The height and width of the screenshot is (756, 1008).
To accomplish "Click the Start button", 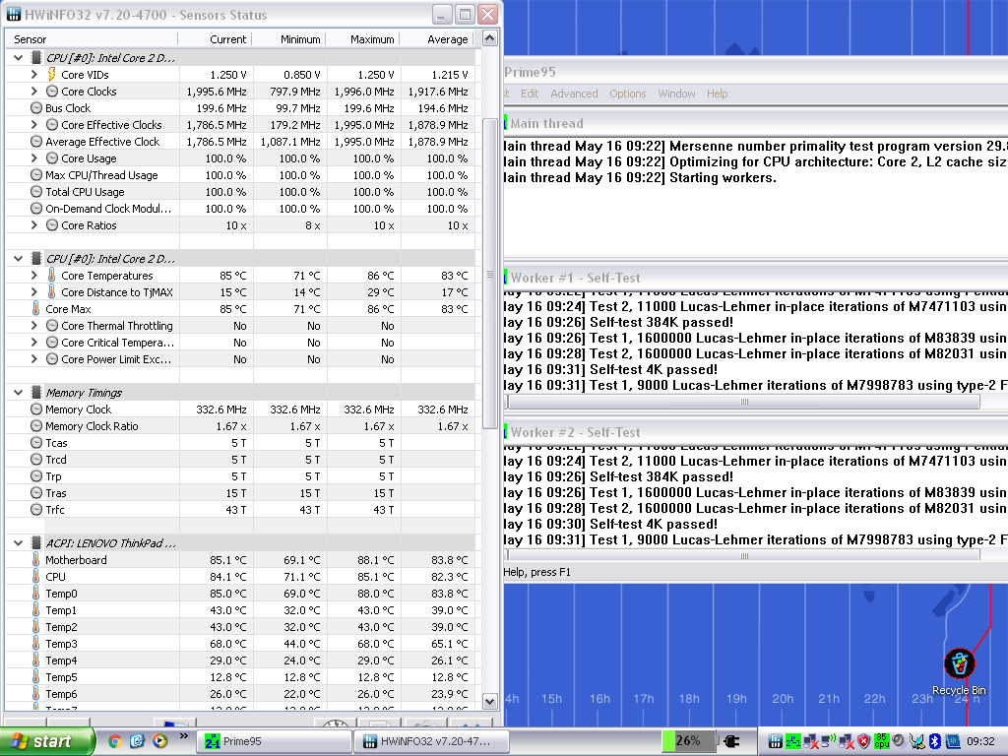I will [x=47, y=741].
